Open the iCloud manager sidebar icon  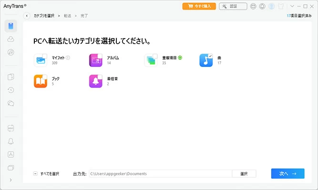click(x=10, y=39)
